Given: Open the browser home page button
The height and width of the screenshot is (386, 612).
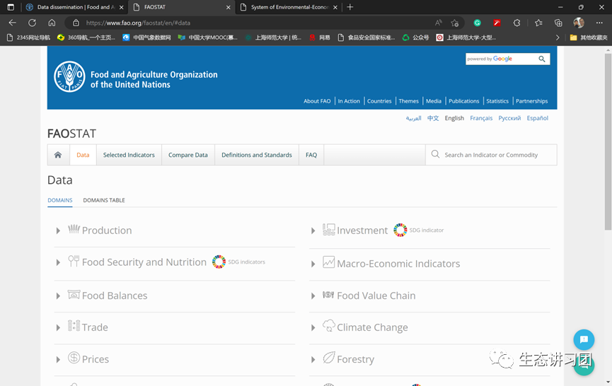Looking at the screenshot, I should pos(52,23).
